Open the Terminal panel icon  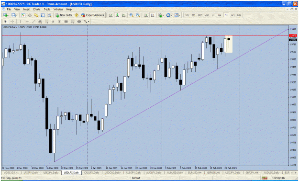[x=43, y=15]
